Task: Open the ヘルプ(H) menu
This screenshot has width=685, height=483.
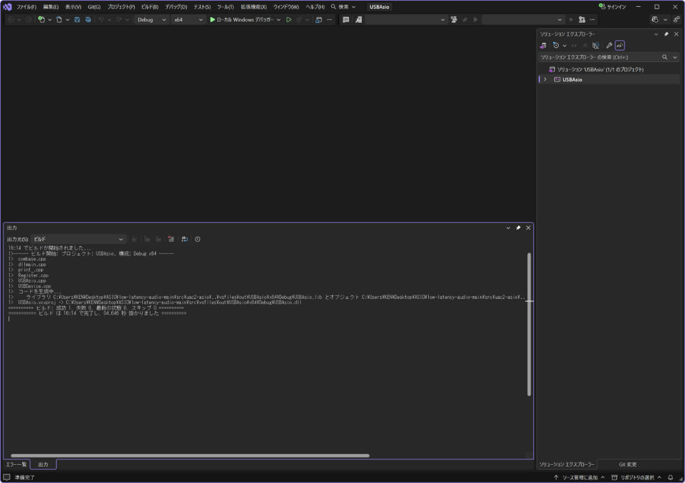Action: pyautogui.click(x=315, y=7)
